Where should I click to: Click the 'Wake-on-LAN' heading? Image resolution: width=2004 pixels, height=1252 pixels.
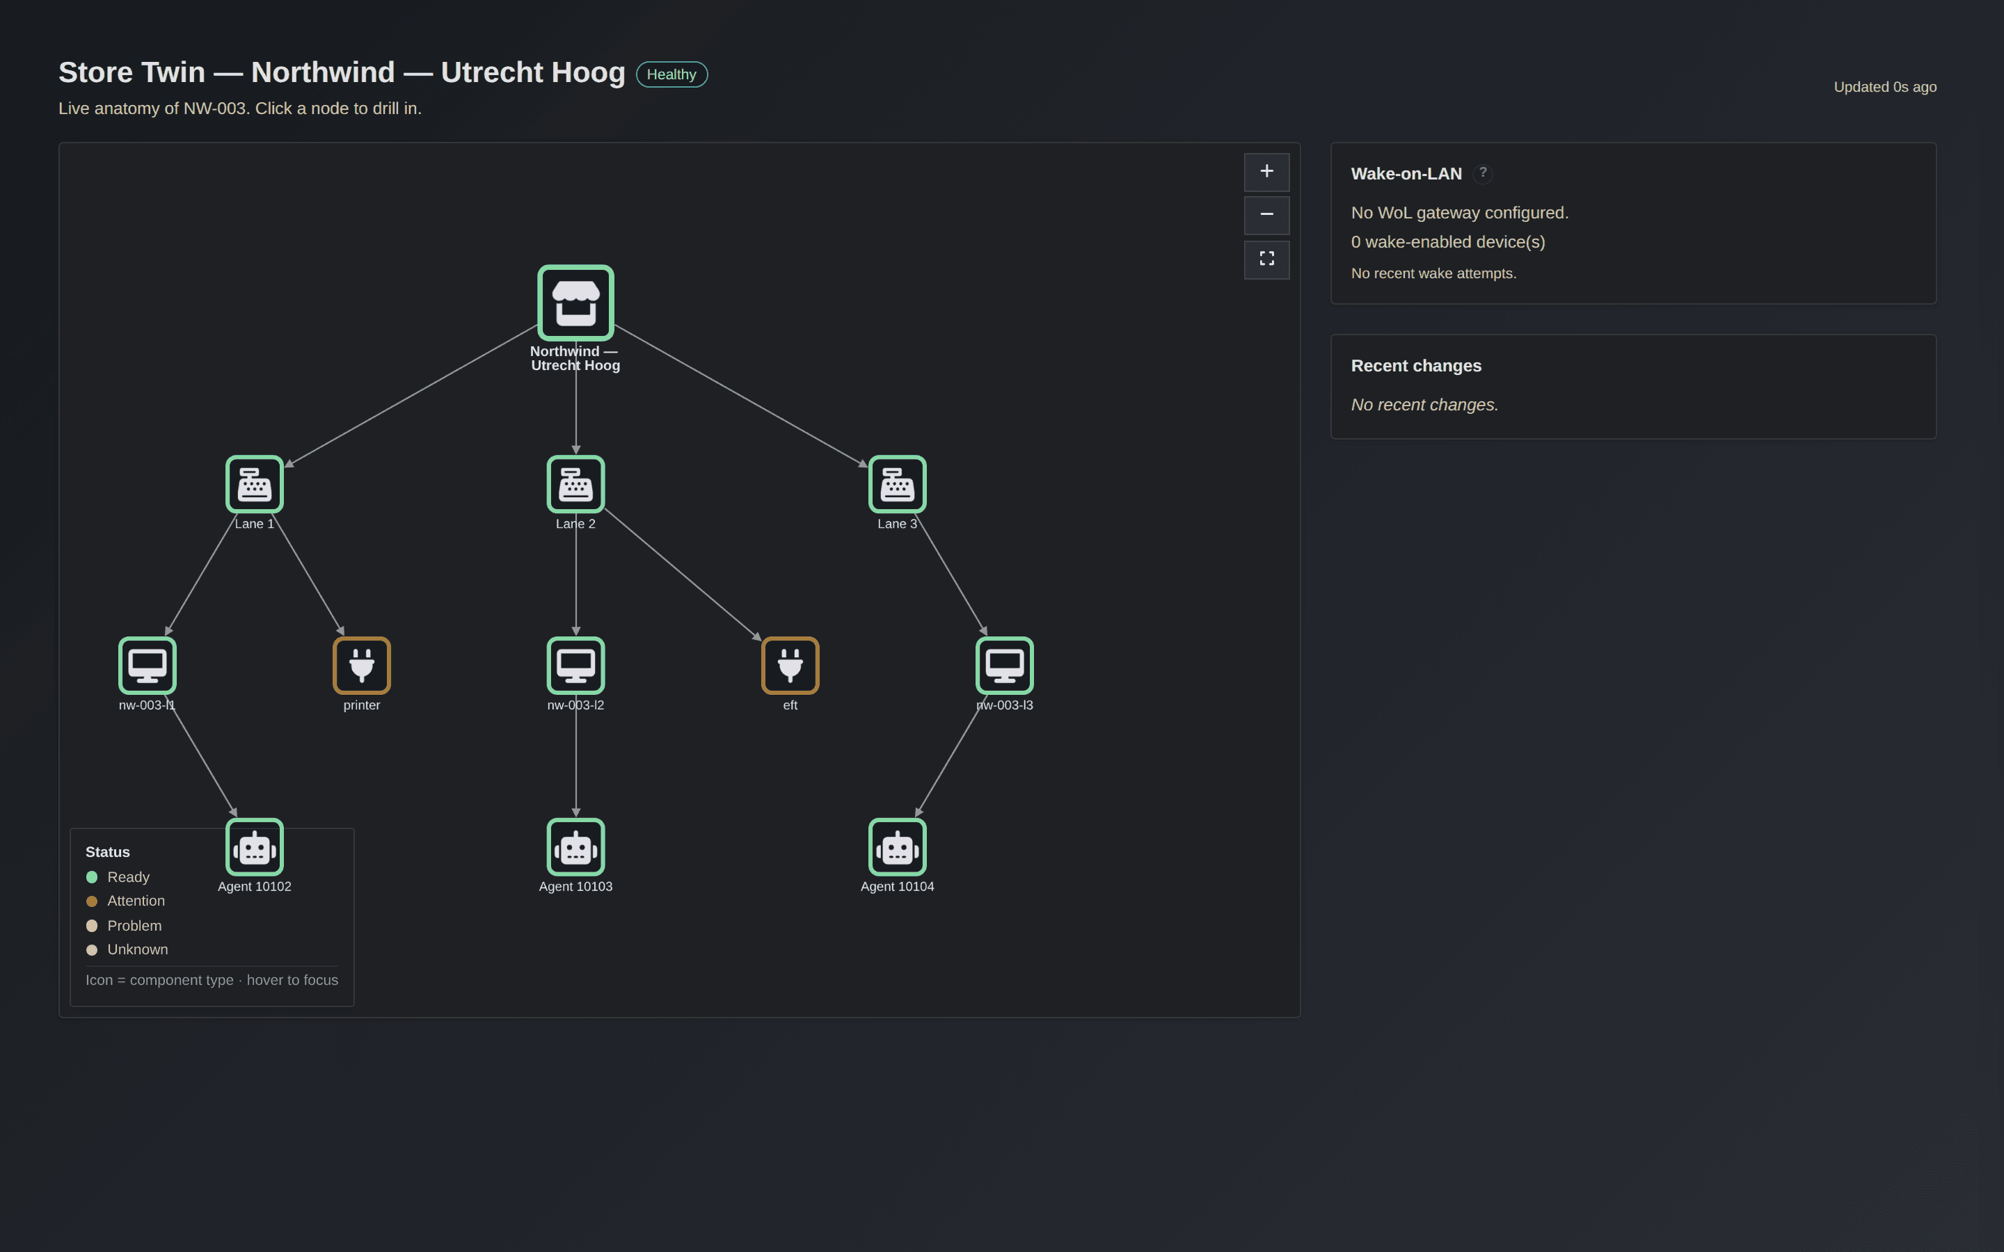click(x=1406, y=174)
